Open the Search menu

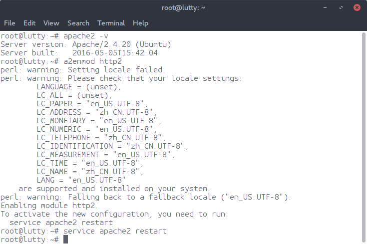click(78, 23)
